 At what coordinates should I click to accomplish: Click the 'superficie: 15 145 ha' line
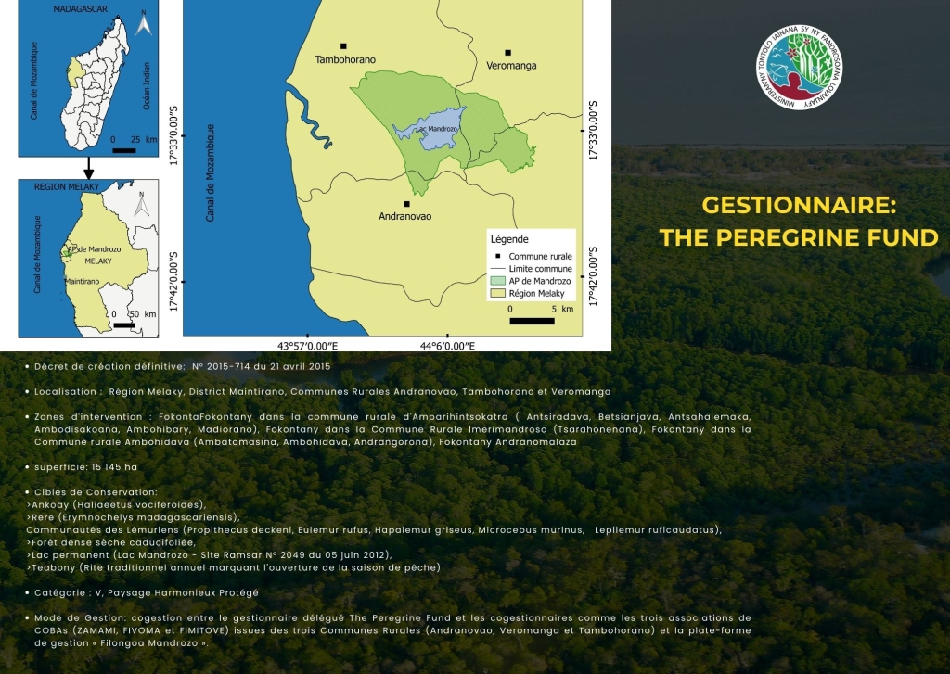click(x=85, y=467)
